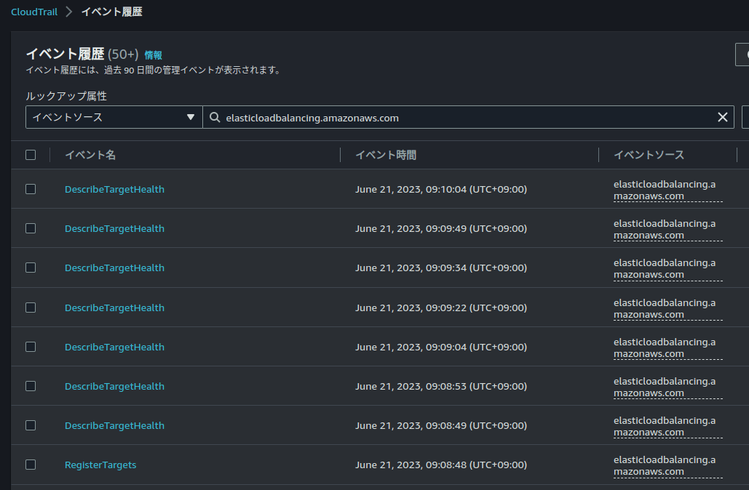Image resolution: width=749 pixels, height=490 pixels.
Task: Click search field containing elasticloadbalancing.amazonaws.com
Action: coord(468,117)
